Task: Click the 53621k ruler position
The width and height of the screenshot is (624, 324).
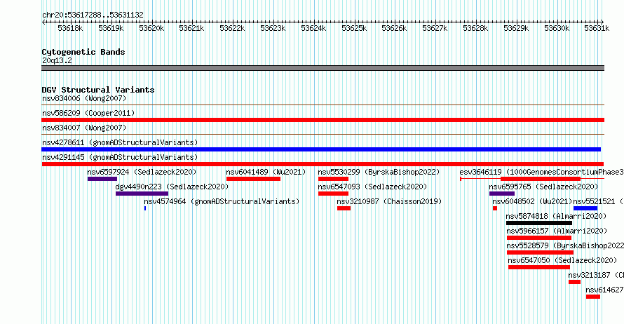Action: (191, 28)
